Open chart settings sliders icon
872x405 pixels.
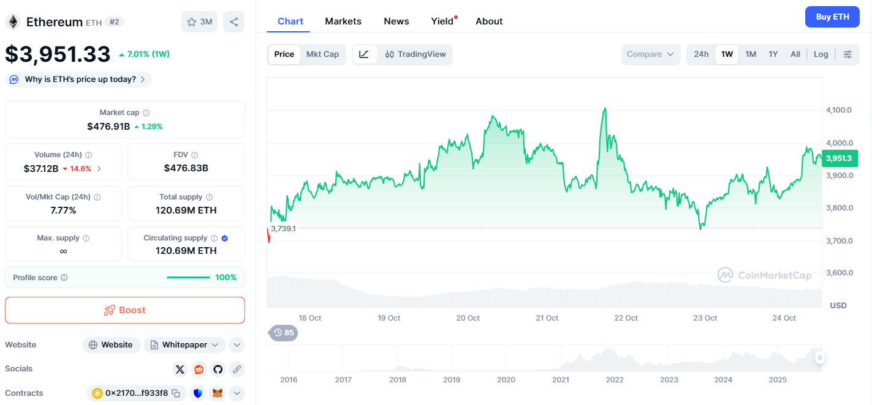[847, 54]
